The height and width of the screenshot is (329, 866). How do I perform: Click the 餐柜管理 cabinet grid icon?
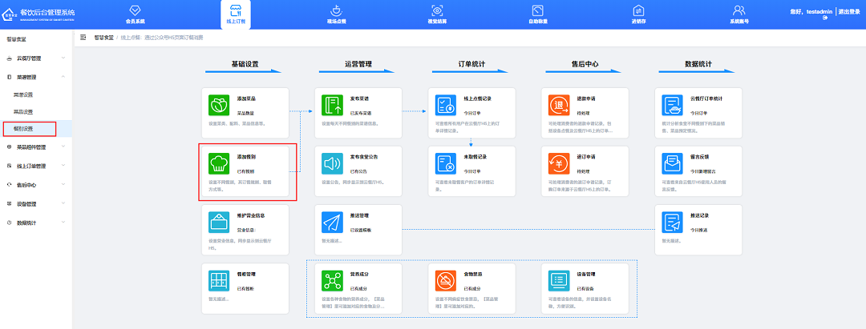pyautogui.click(x=216, y=280)
